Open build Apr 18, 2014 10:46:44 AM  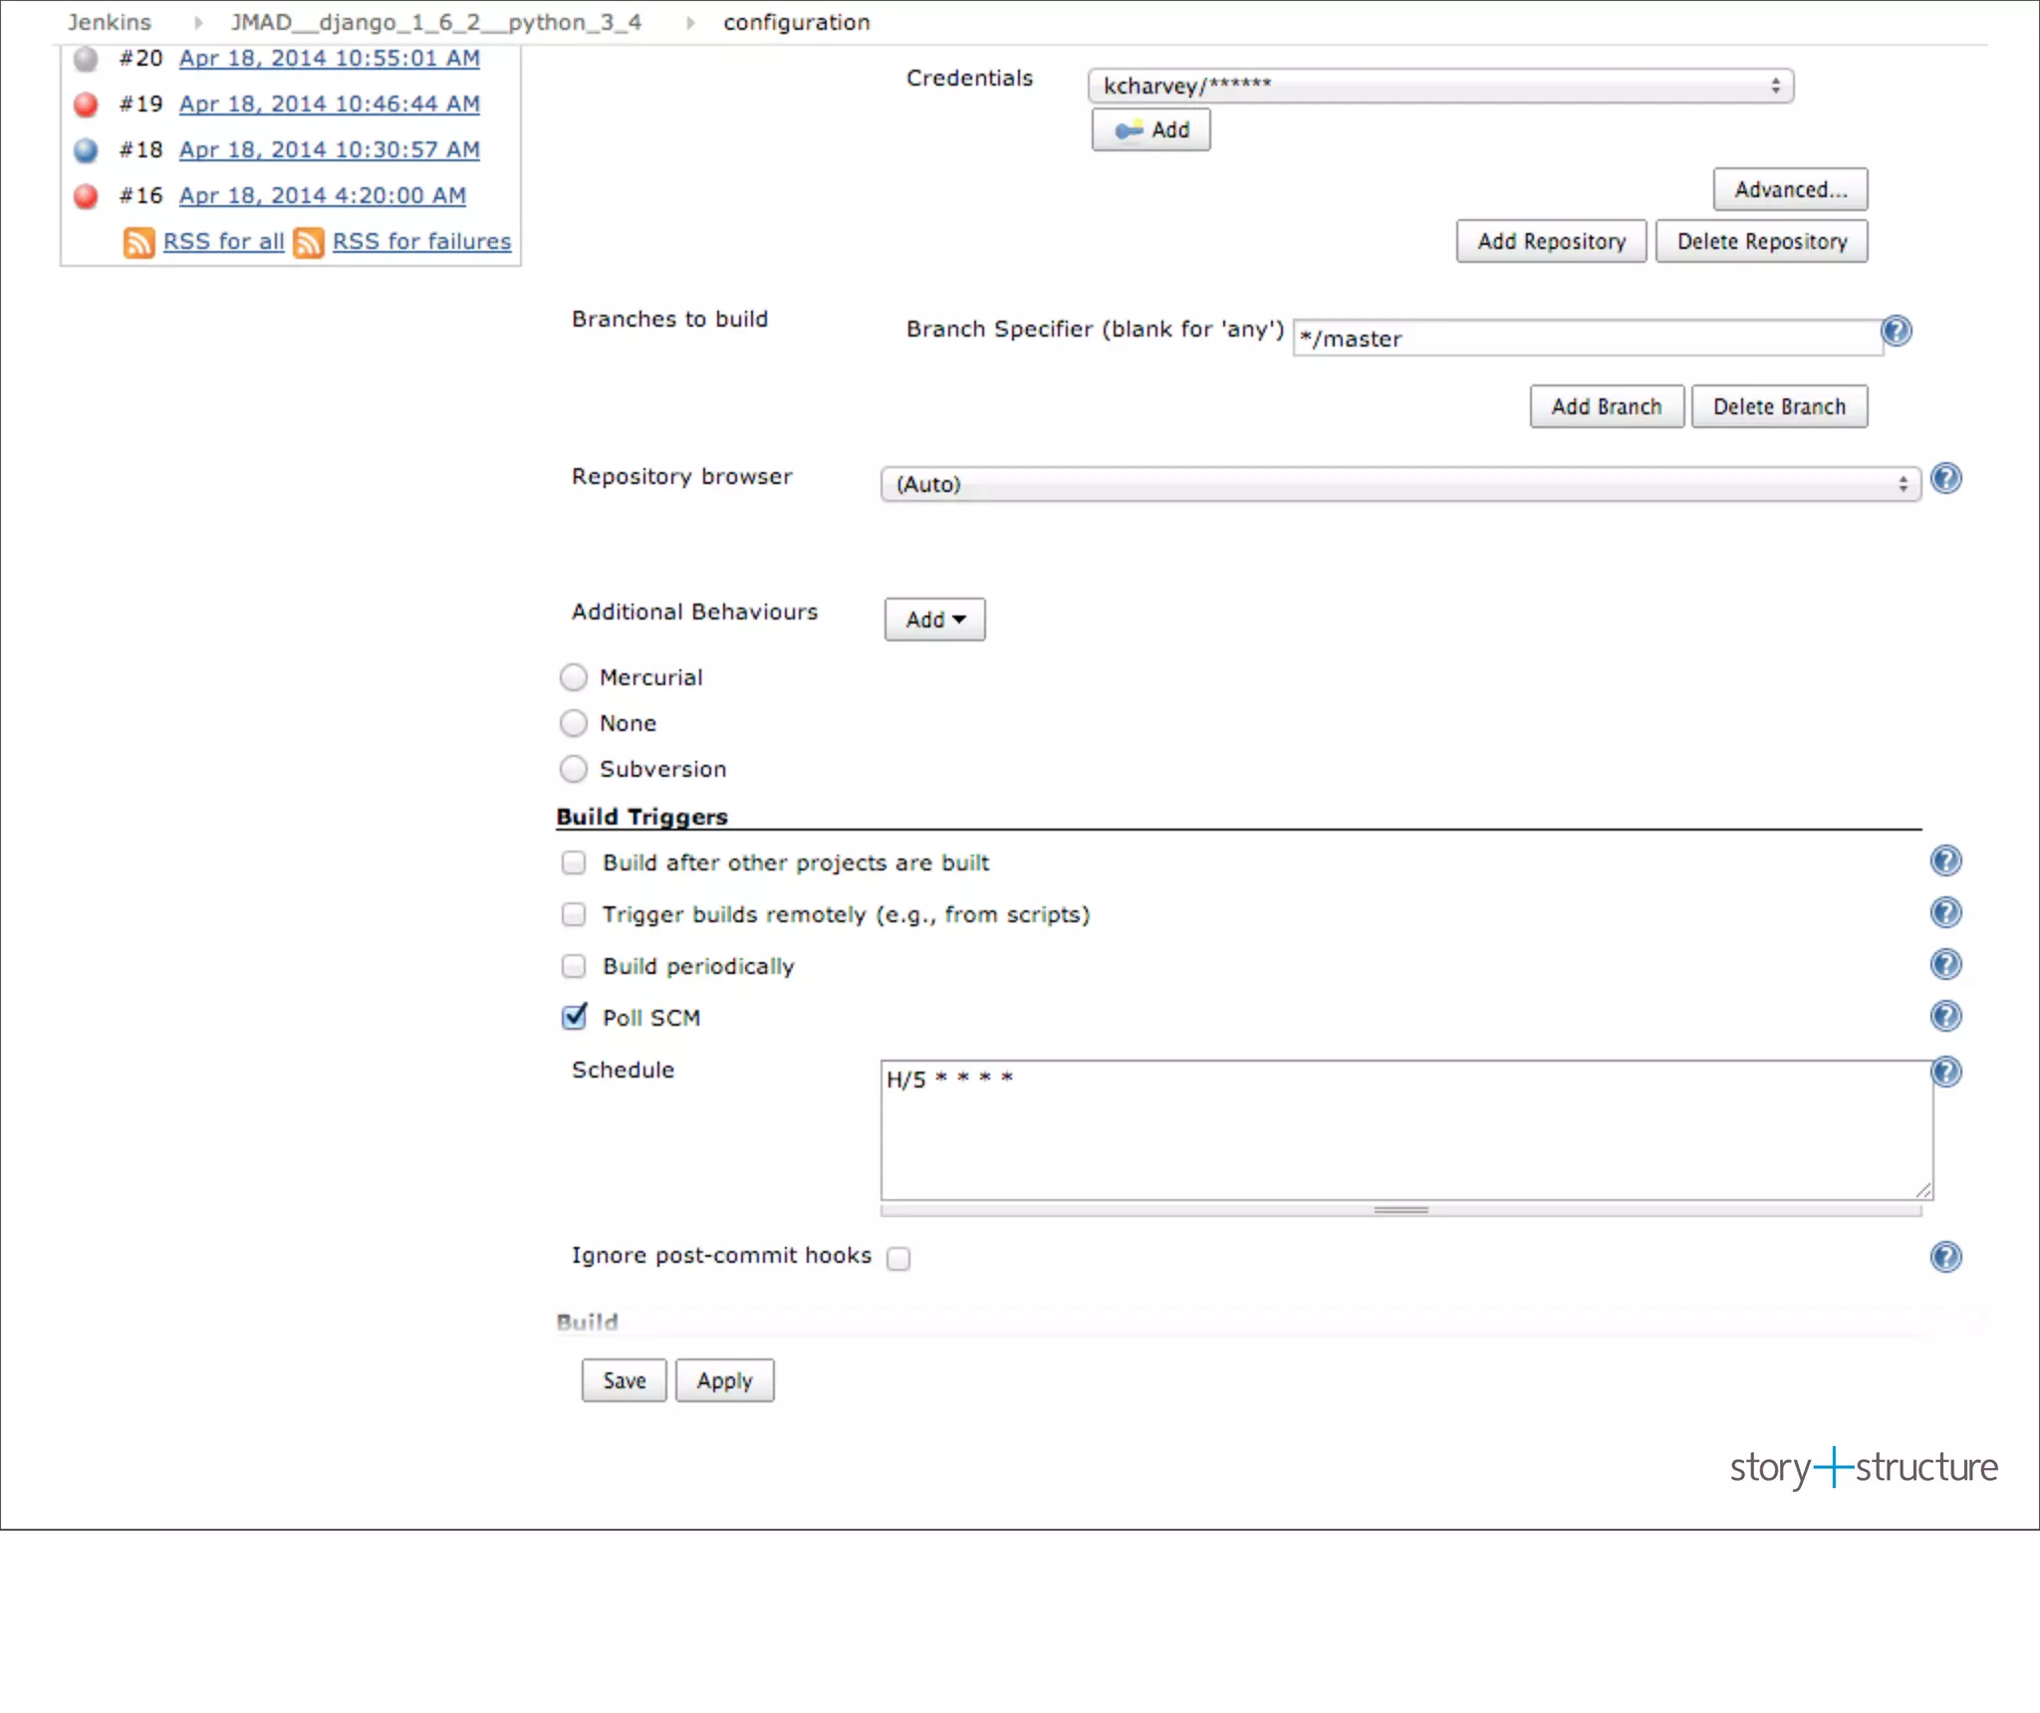point(329,104)
